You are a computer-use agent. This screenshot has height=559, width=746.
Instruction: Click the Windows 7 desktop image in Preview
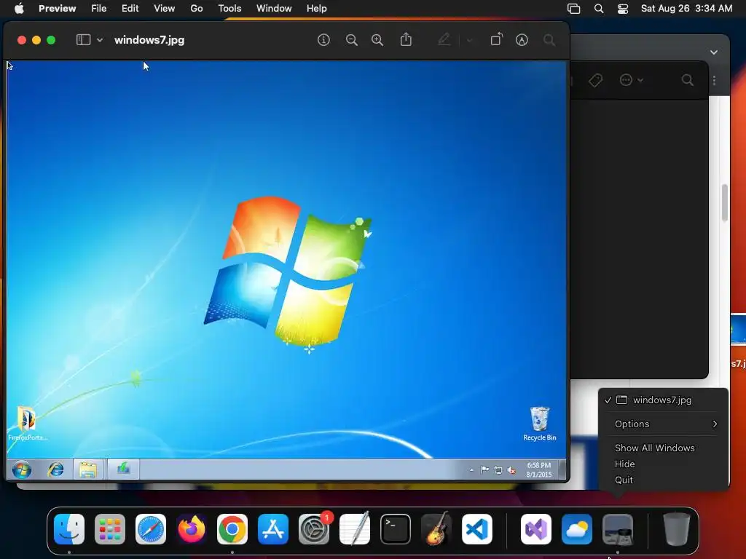(286, 270)
